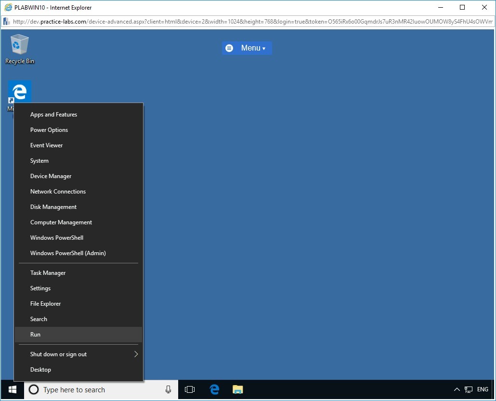
Task: Open Task View from the taskbar
Action: (190, 389)
